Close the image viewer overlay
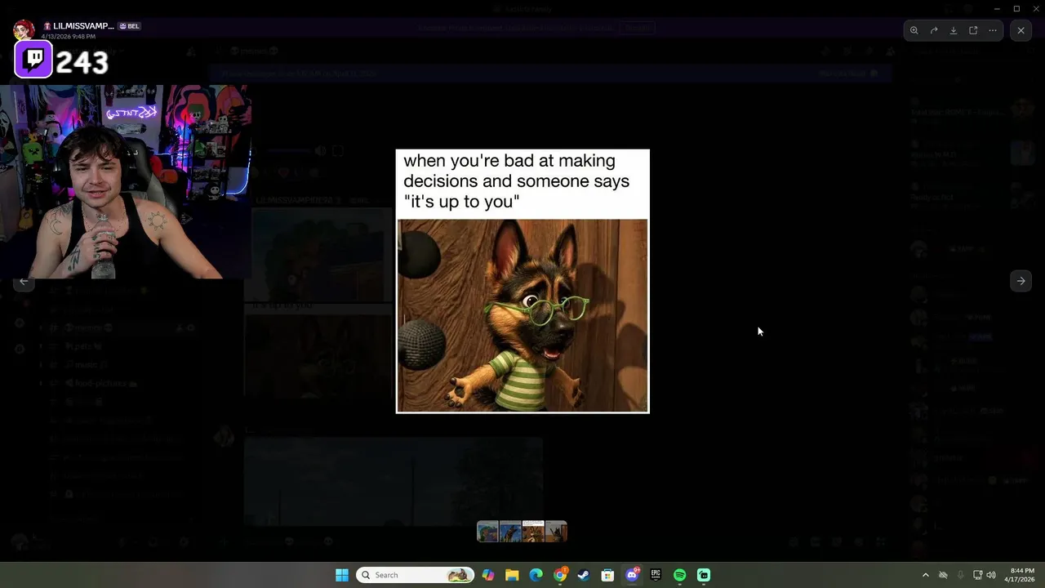Image resolution: width=1045 pixels, height=588 pixels. (x=1021, y=30)
